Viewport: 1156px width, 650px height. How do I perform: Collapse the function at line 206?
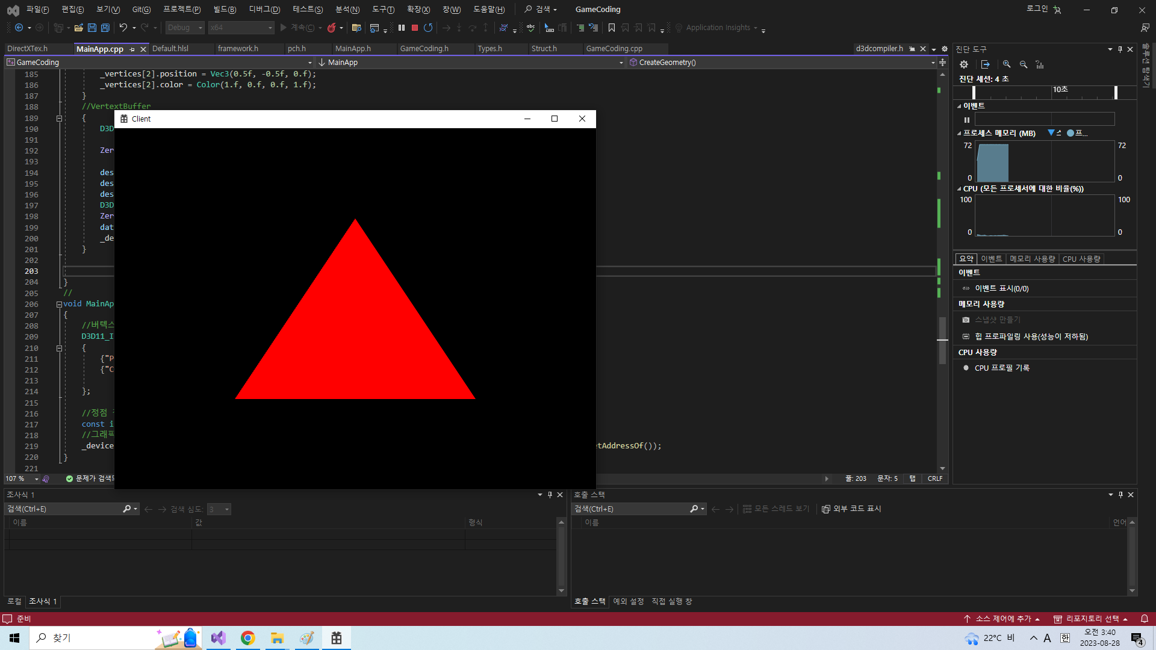59,305
